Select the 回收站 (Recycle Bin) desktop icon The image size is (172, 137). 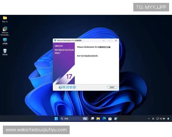[x=5, y=51]
